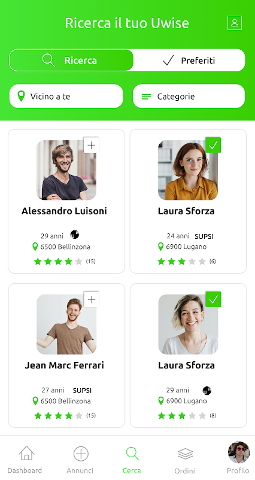Select the Ricerca tab
The image size is (255, 480).
tap(71, 61)
